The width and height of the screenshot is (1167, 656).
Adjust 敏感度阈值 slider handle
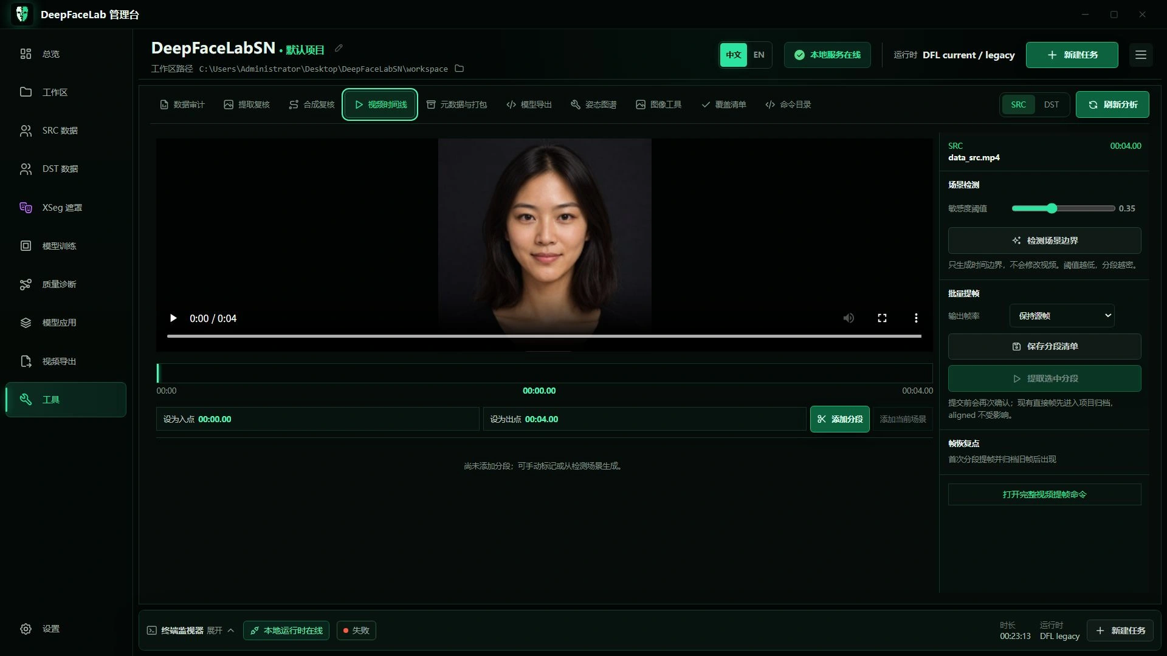(1052, 208)
